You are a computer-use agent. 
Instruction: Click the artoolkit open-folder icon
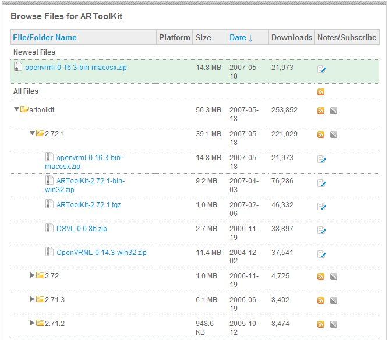tap(24, 109)
